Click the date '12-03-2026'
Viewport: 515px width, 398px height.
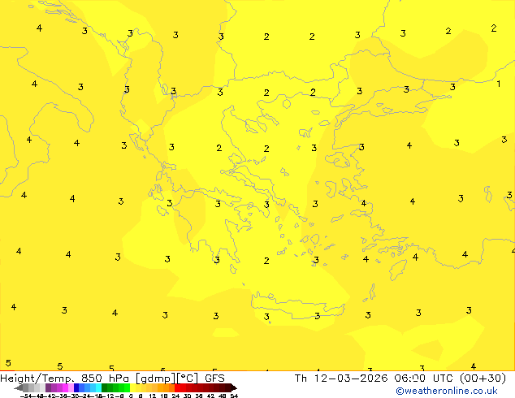[351, 379]
